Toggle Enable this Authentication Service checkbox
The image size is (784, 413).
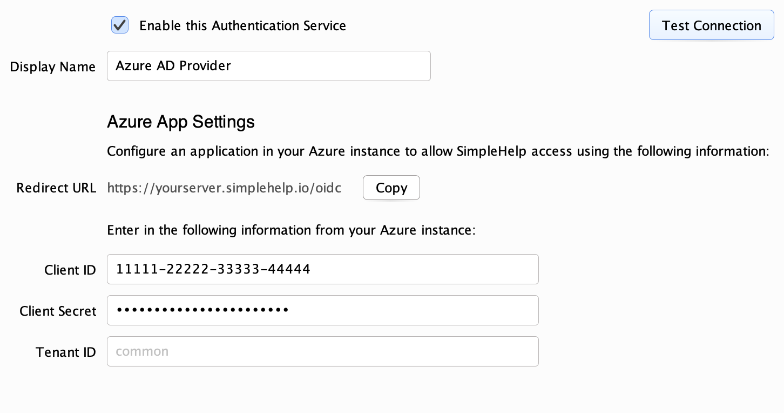(x=119, y=25)
